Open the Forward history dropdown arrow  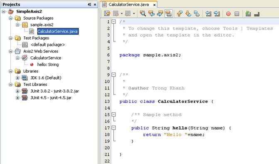tap(134, 14)
